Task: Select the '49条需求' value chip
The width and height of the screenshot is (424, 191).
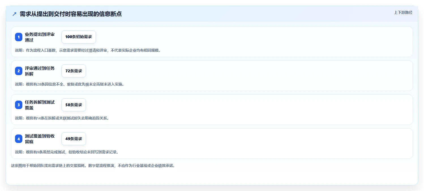Action: click(74, 139)
